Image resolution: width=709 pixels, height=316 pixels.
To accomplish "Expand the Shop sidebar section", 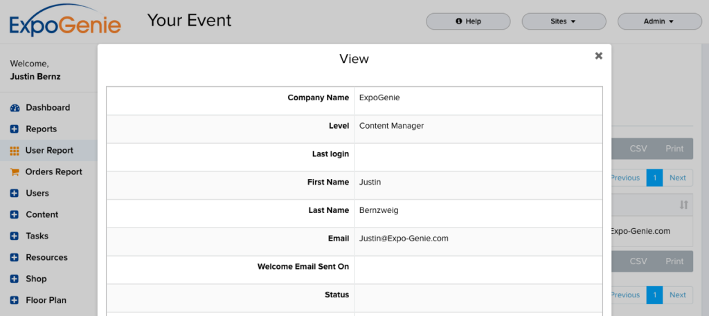I will pos(36,279).
